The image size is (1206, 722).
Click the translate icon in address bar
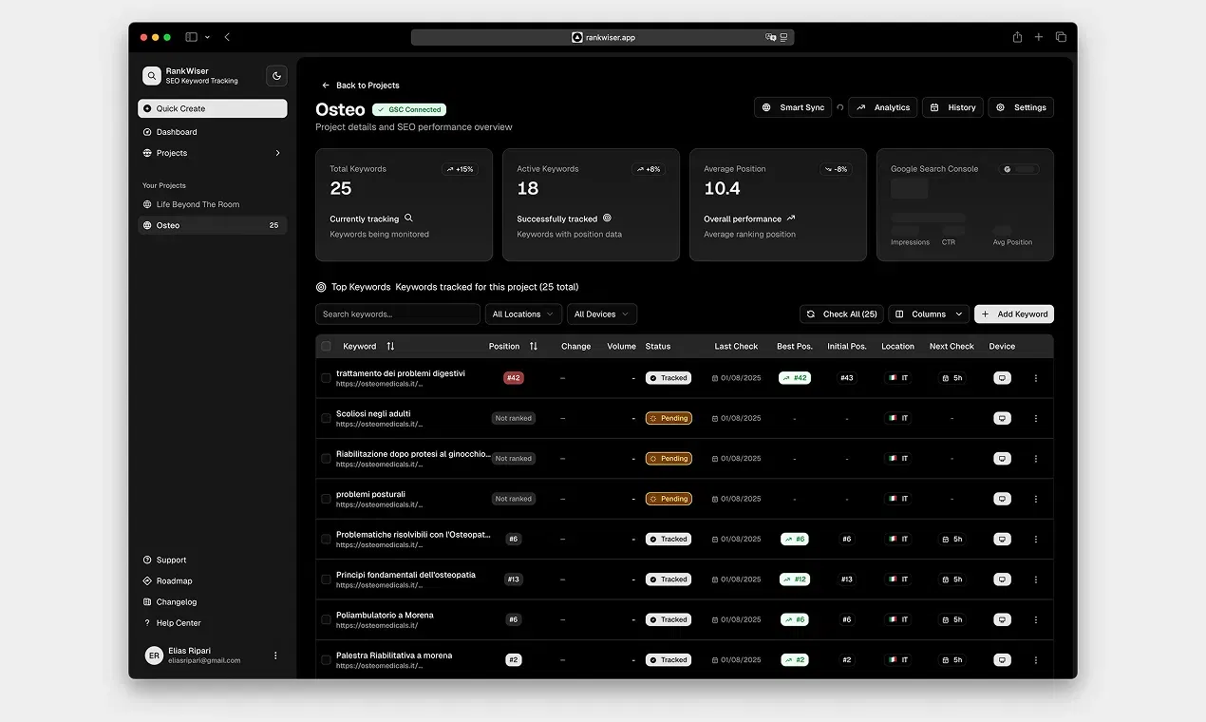tap(771, 37)
